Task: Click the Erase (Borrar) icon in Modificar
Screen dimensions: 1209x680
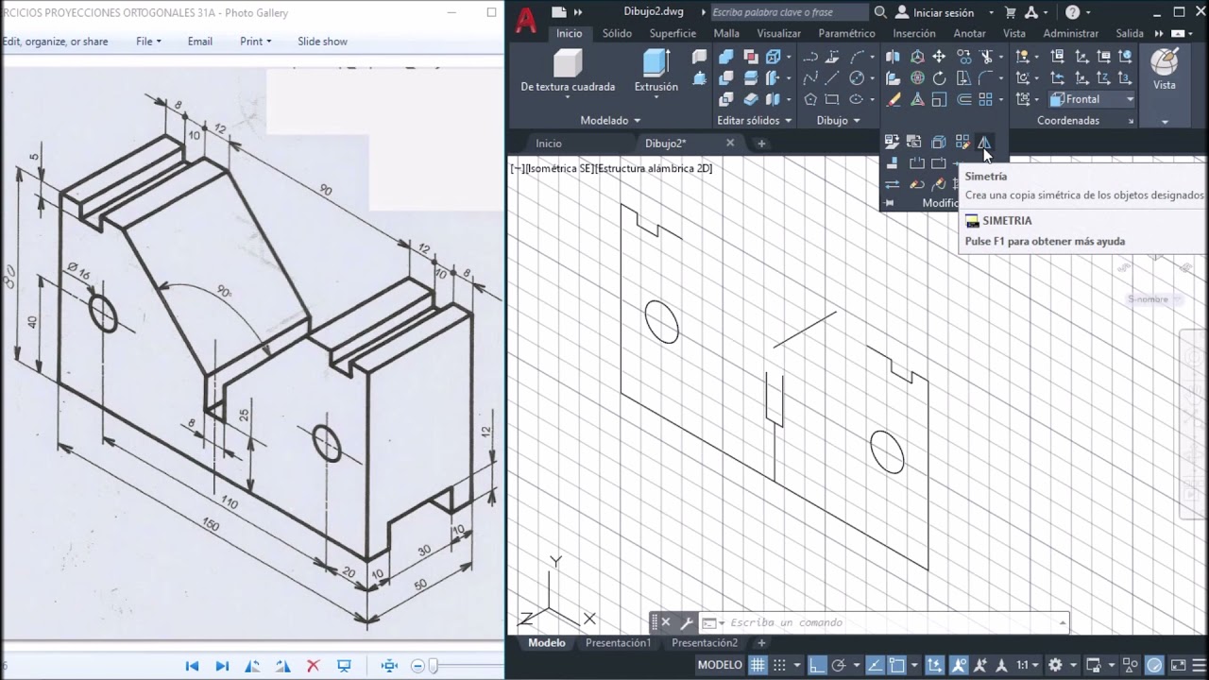Action: coord(893,99)
